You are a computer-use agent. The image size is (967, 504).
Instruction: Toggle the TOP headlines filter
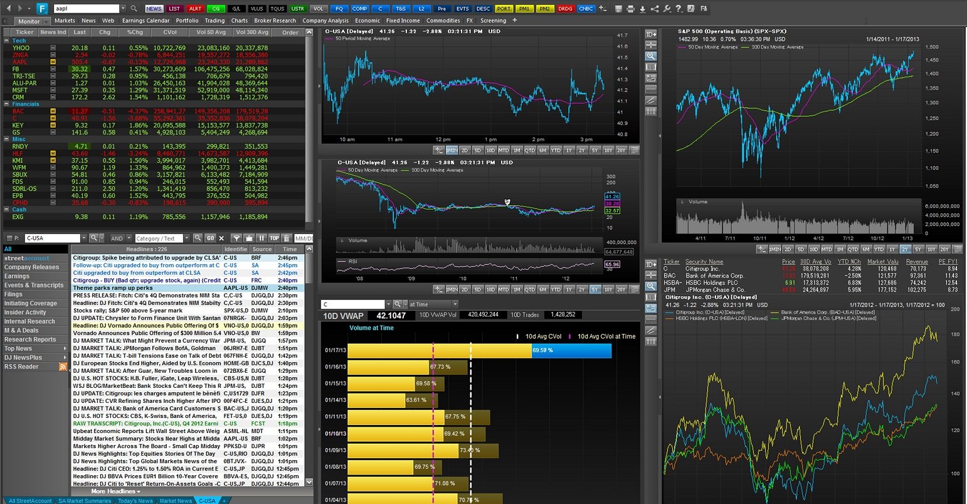(274, 238)
